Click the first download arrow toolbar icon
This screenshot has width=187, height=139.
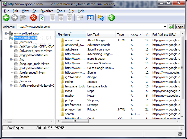tap(53, 18)
